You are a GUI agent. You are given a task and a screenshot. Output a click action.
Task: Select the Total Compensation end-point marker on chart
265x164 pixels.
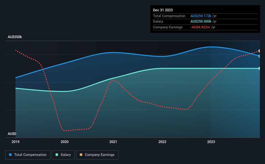pyautogui.click(x=260, y=56)
